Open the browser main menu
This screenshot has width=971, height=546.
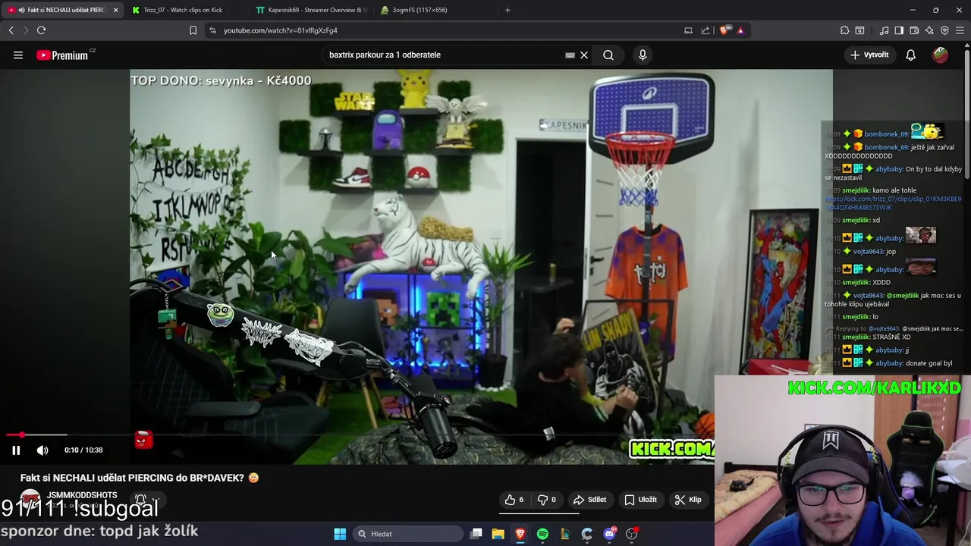[960, 30]
